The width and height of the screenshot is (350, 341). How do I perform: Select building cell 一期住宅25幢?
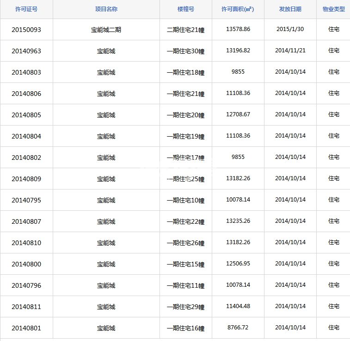[185, 179]
